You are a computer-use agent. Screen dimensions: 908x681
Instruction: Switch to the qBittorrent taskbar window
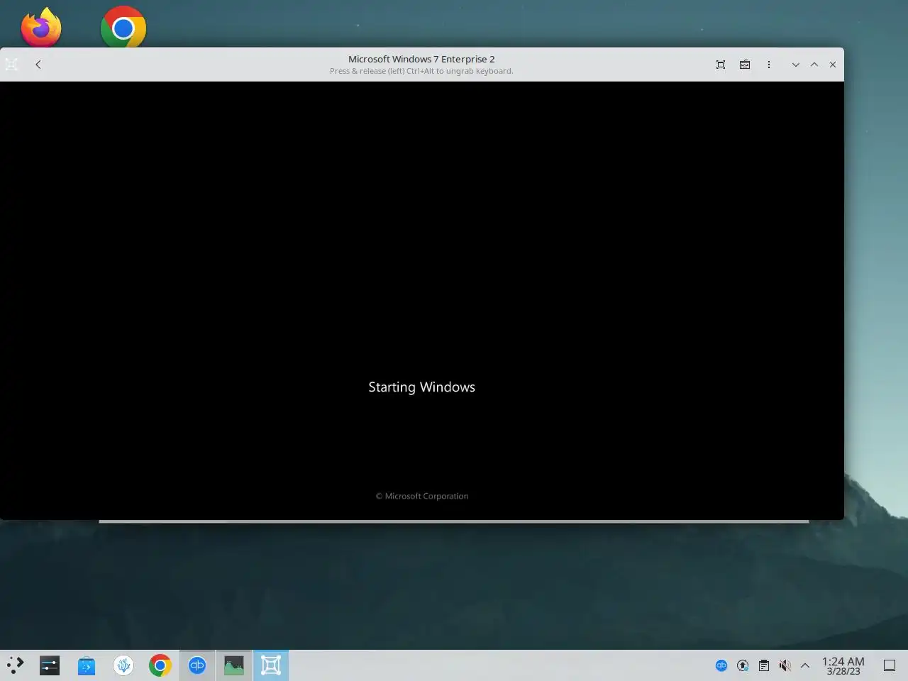click(197, 665)
